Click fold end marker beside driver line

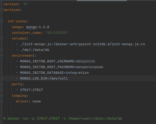tap(2, 101)
